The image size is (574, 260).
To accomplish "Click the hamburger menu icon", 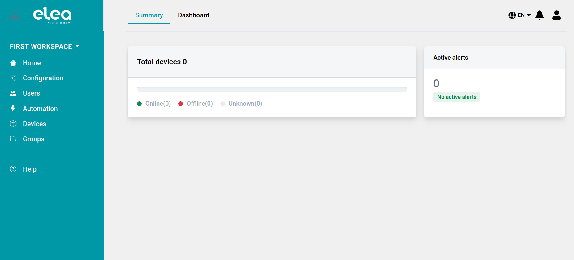I will point(14,16).
